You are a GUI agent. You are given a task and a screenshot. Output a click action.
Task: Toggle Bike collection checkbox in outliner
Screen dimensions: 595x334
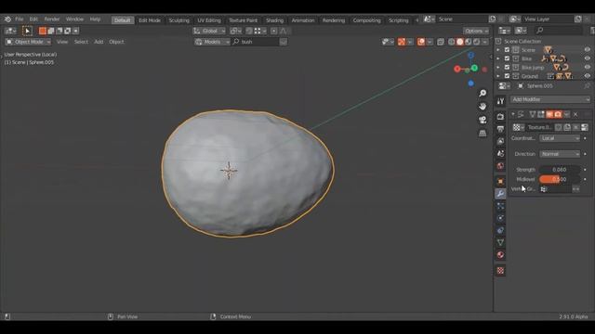coord(507,58)
